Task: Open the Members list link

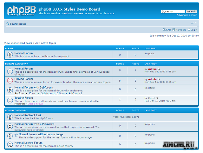Action: click(x=181, y=30)
